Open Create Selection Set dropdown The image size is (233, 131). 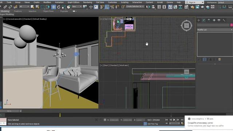[135, 7]
